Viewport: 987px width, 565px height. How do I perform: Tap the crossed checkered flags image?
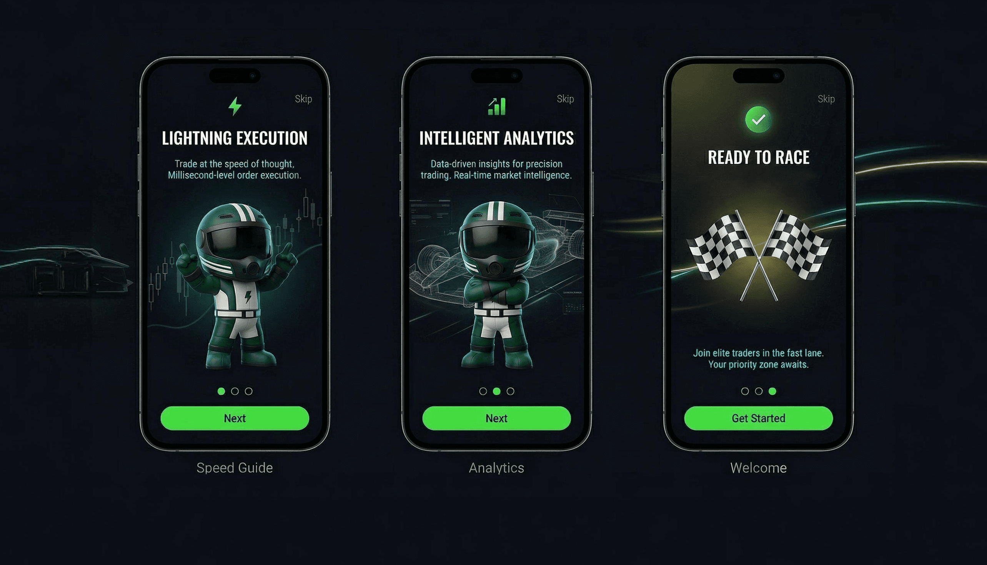[758, 255]
